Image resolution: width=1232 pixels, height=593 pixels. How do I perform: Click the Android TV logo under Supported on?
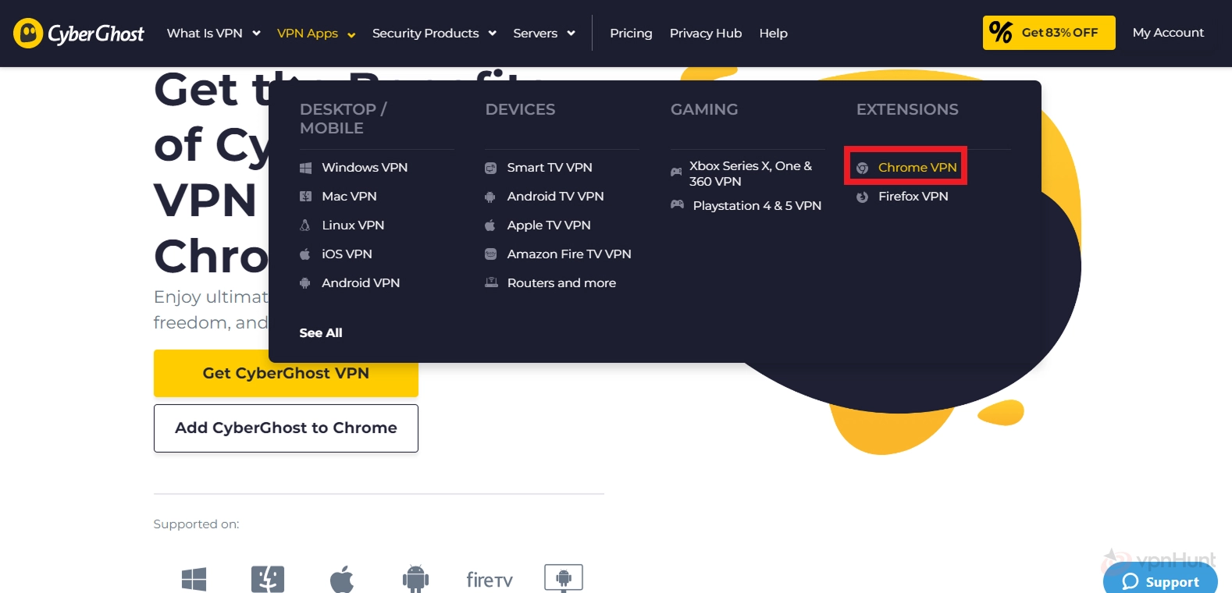tap(564, 578)
